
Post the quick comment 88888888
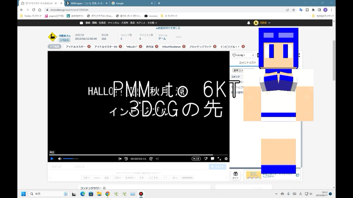(x=187, y=177)
